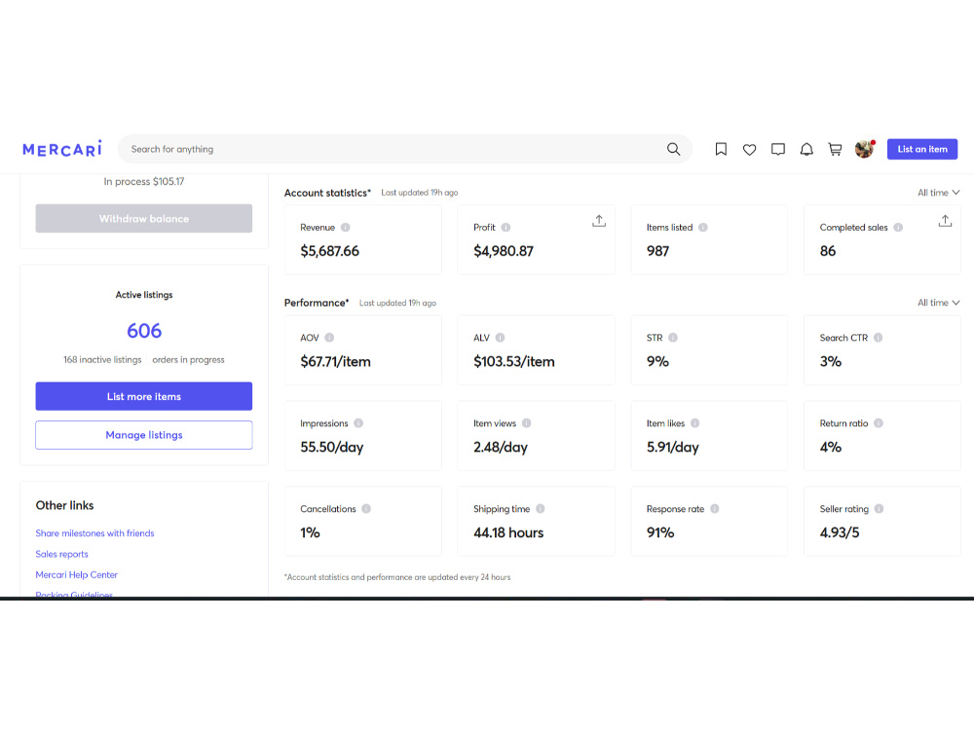
Task: Open the messages chat icon
Action: click(777, 150)
